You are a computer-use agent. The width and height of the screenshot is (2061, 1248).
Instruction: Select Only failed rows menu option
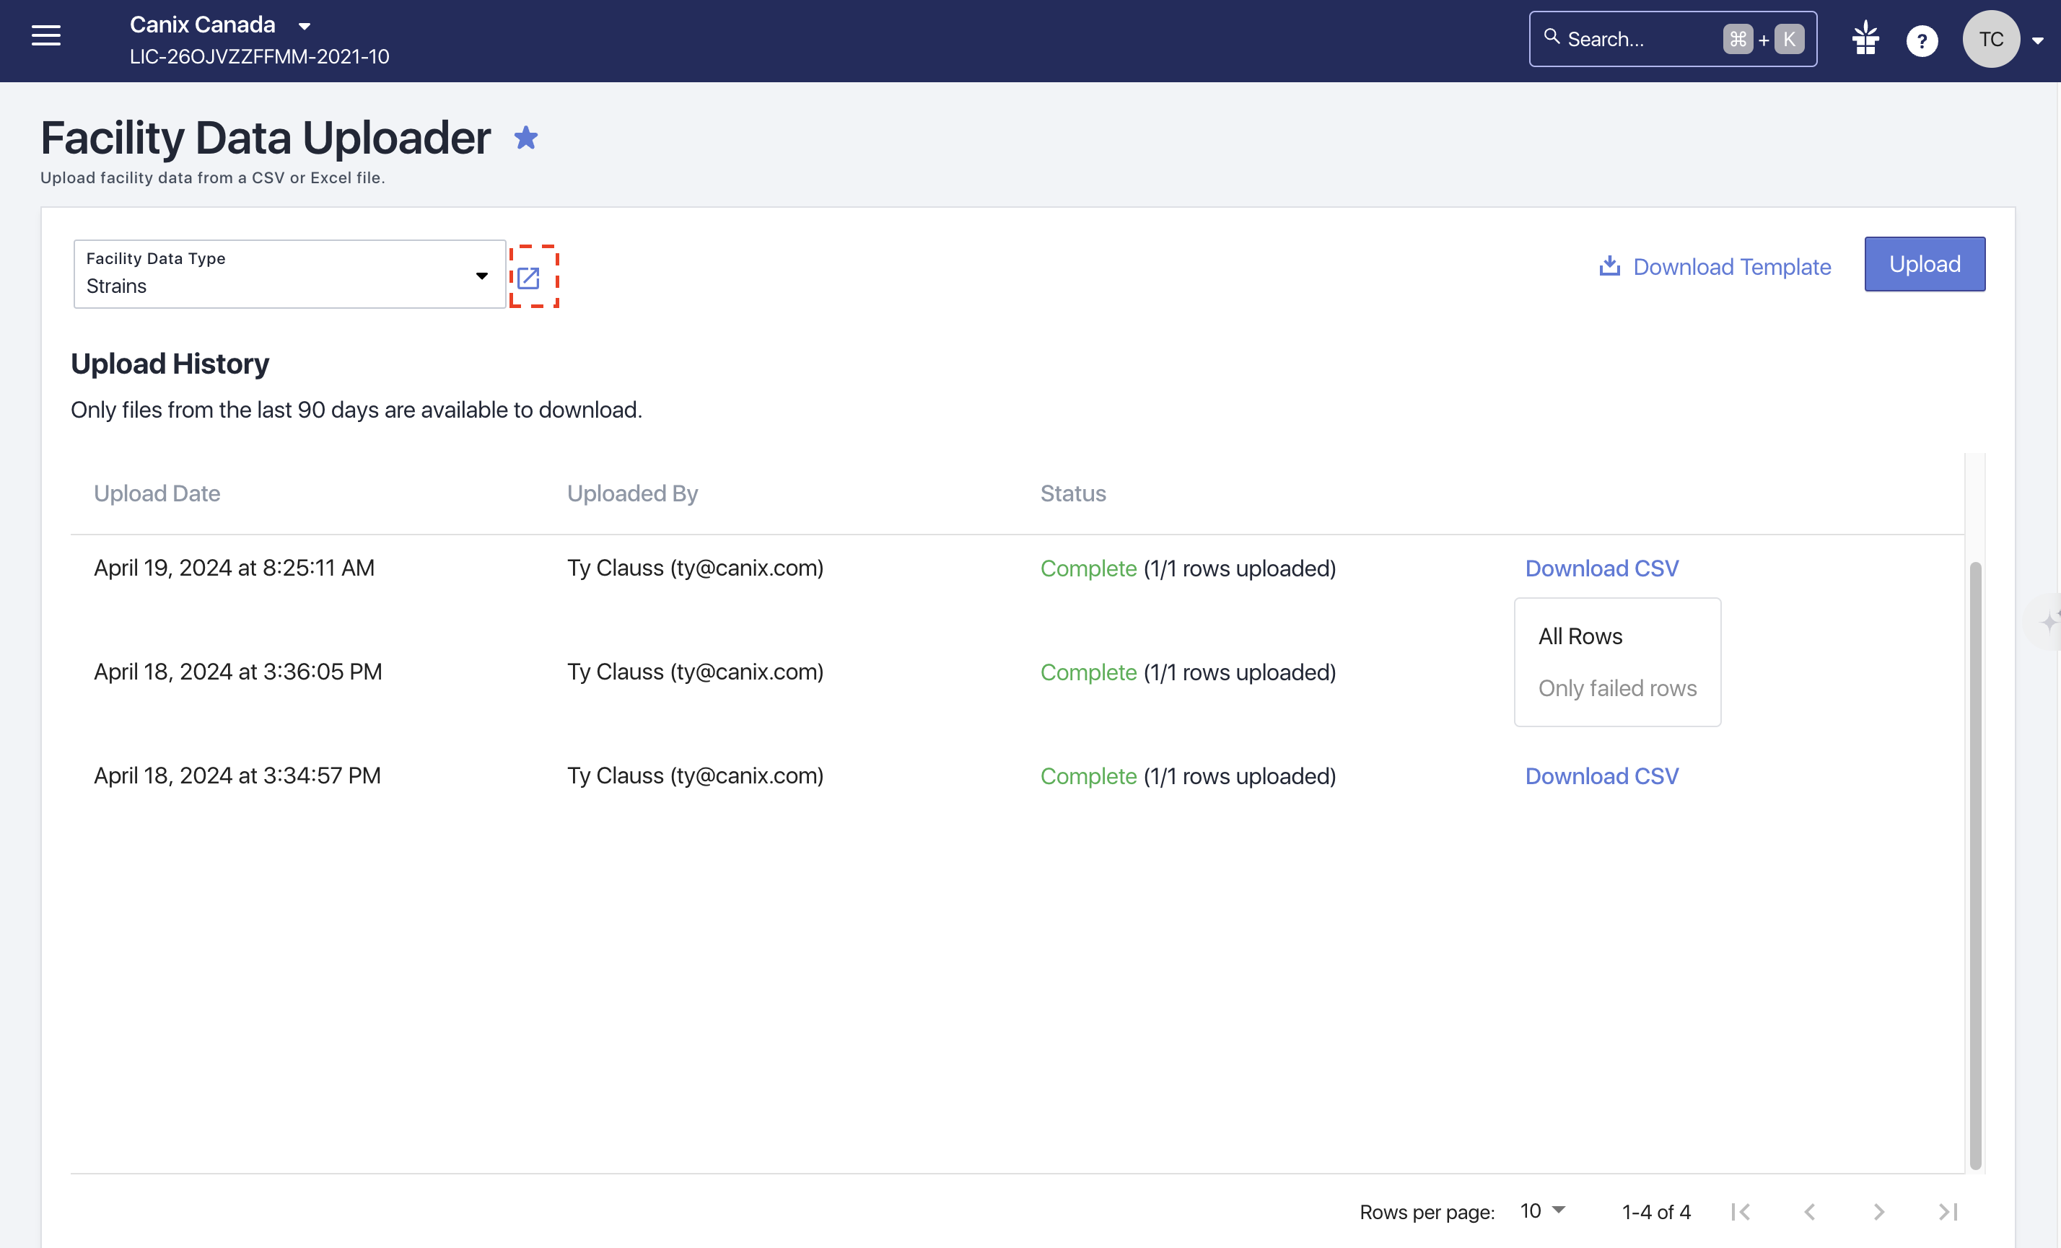pyautogui.click(x=1617, y=688)
